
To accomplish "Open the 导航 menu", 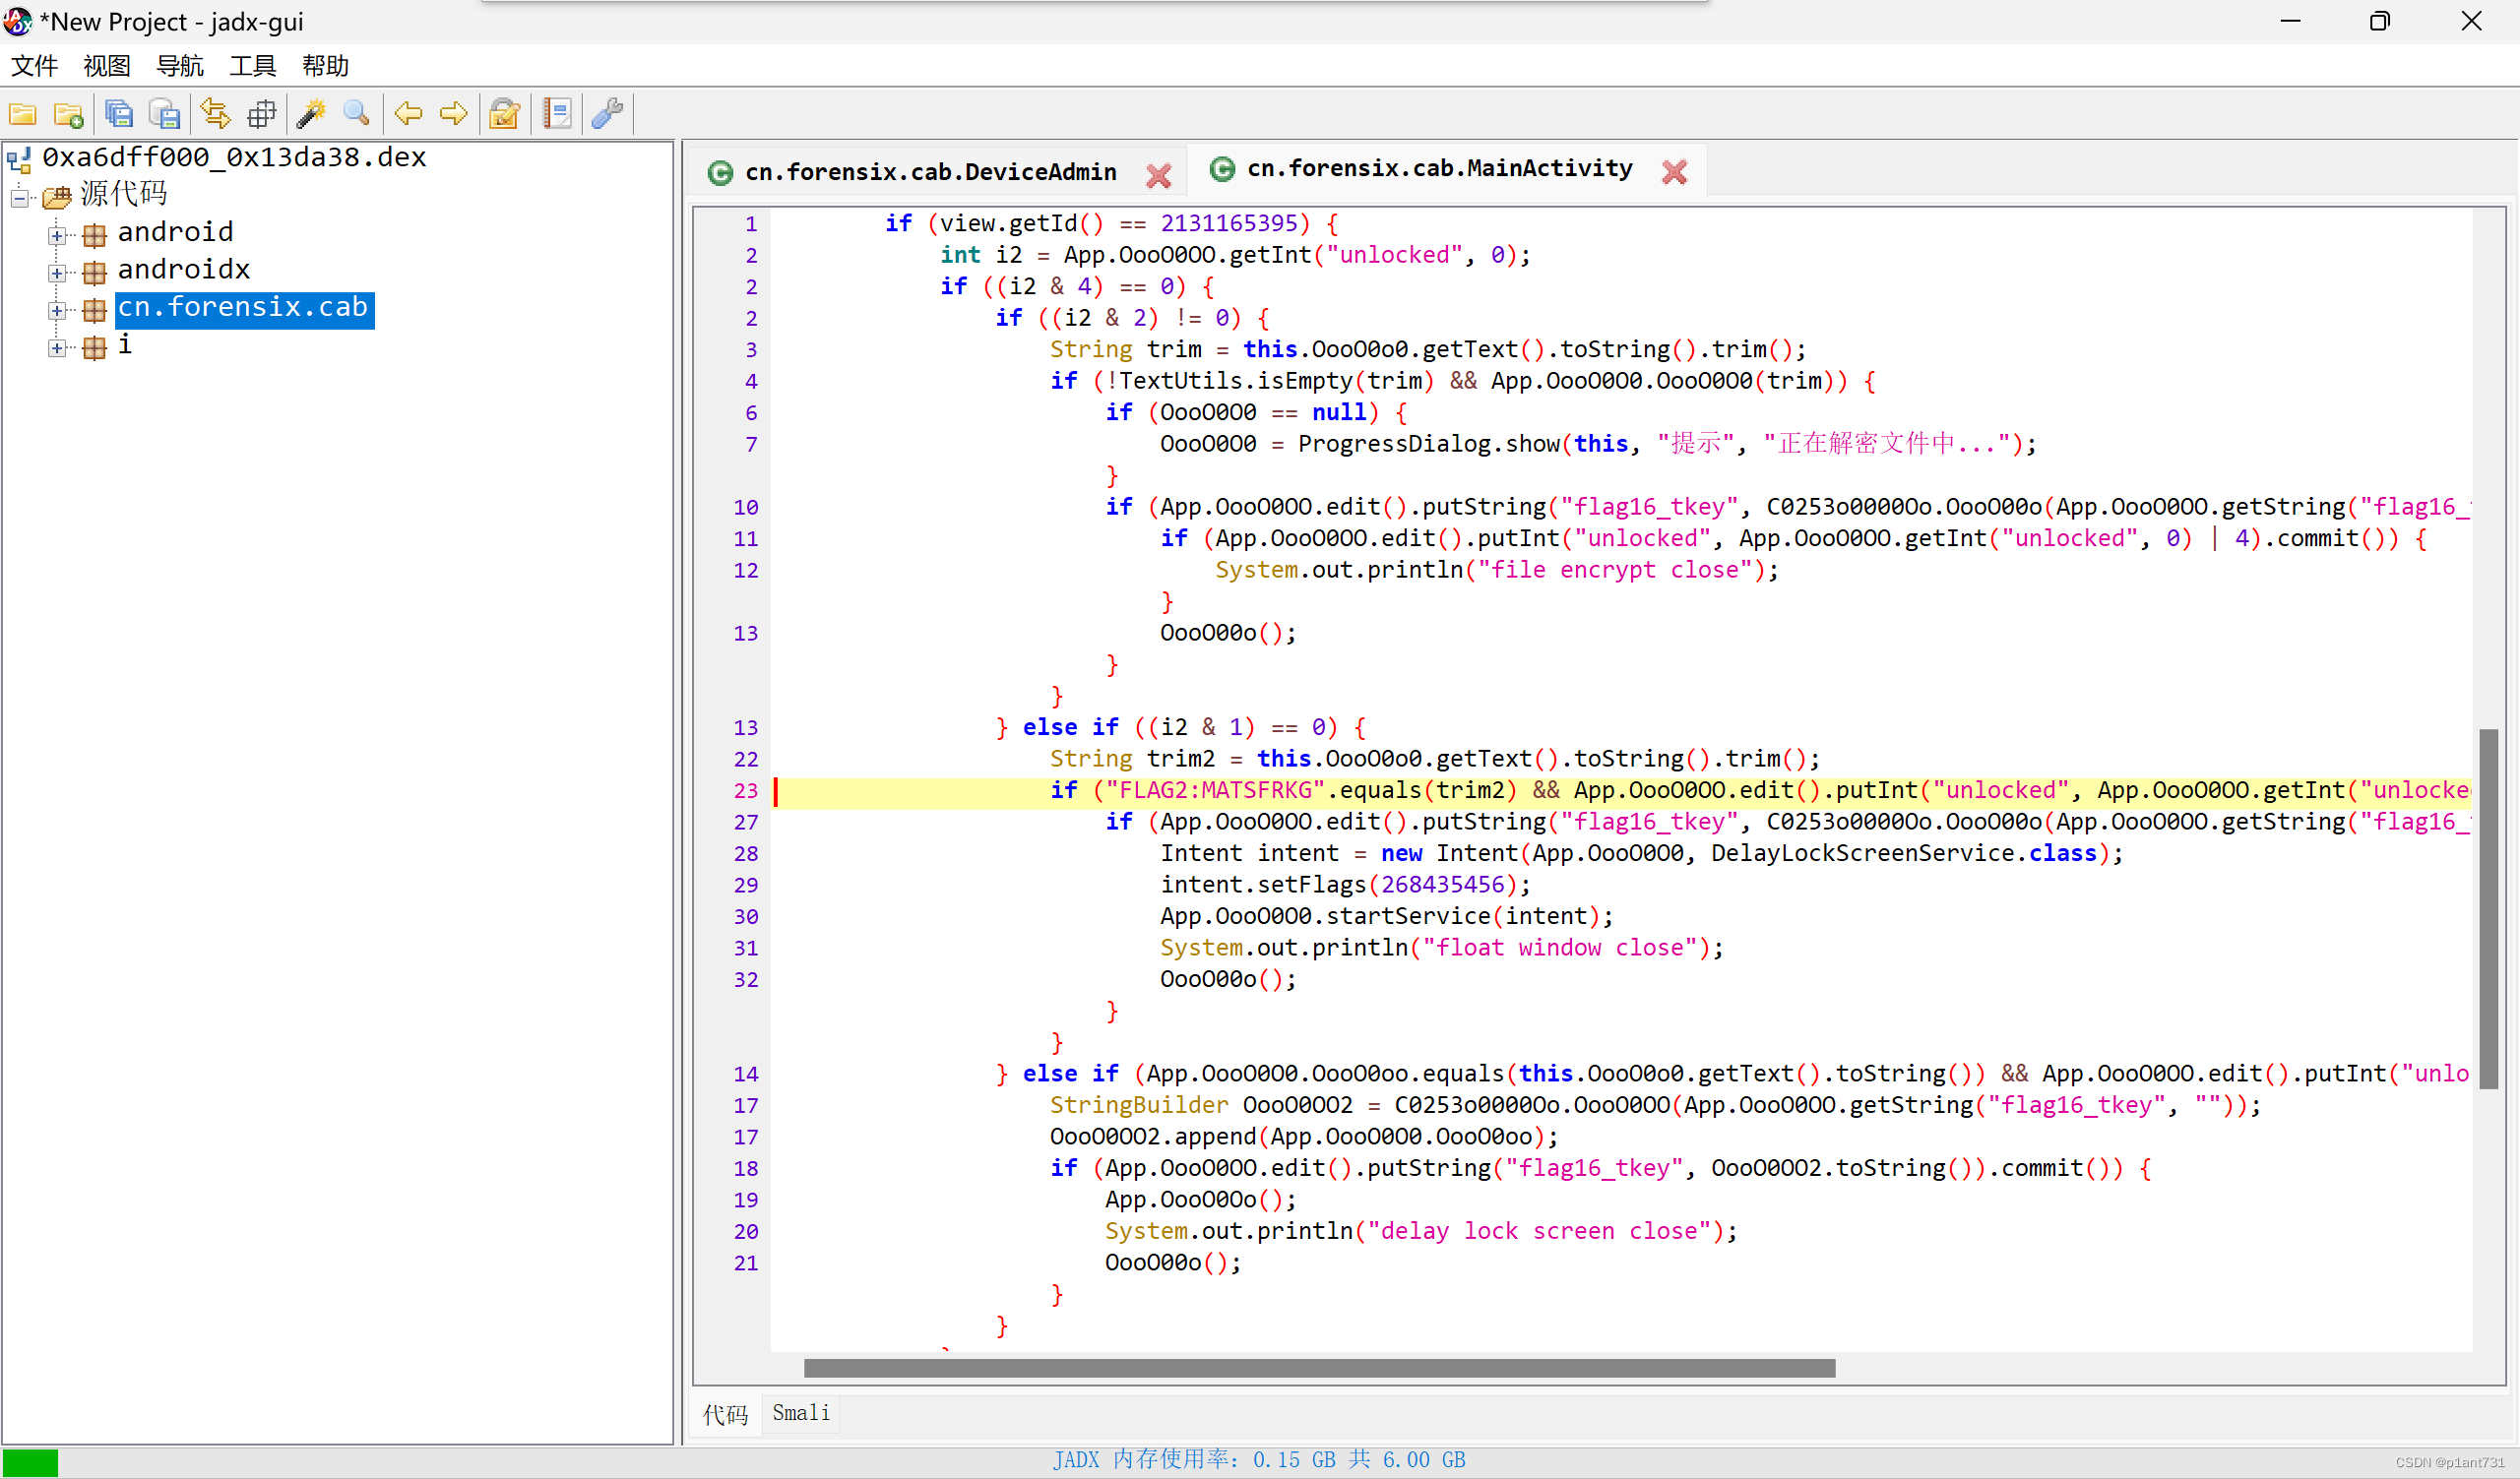I will 180,66.
